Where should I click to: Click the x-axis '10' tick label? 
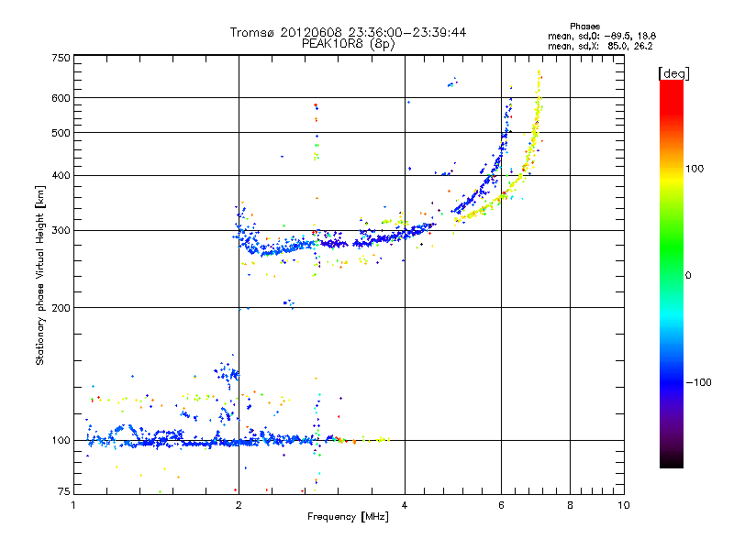[624, 505]
